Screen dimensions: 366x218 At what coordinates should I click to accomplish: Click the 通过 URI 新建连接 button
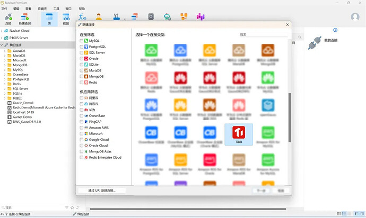click(x=102, y=190)
